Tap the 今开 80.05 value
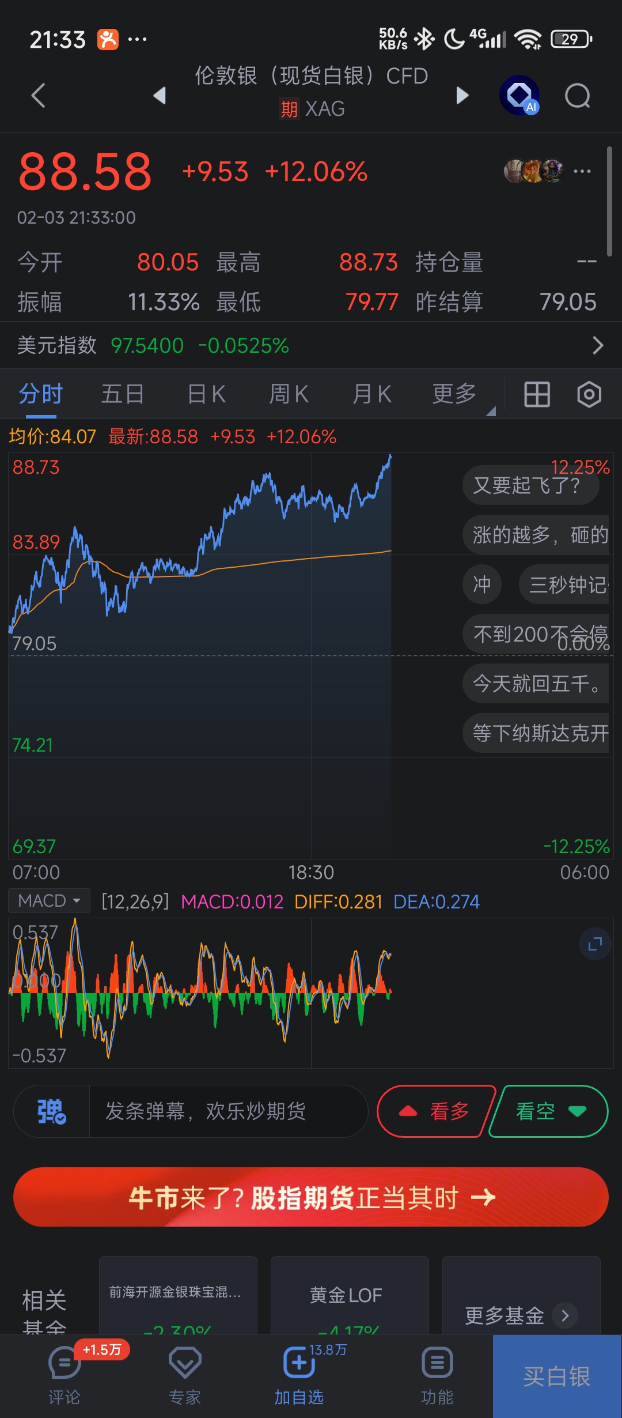 pyautogui.click(x=168, y=262)
